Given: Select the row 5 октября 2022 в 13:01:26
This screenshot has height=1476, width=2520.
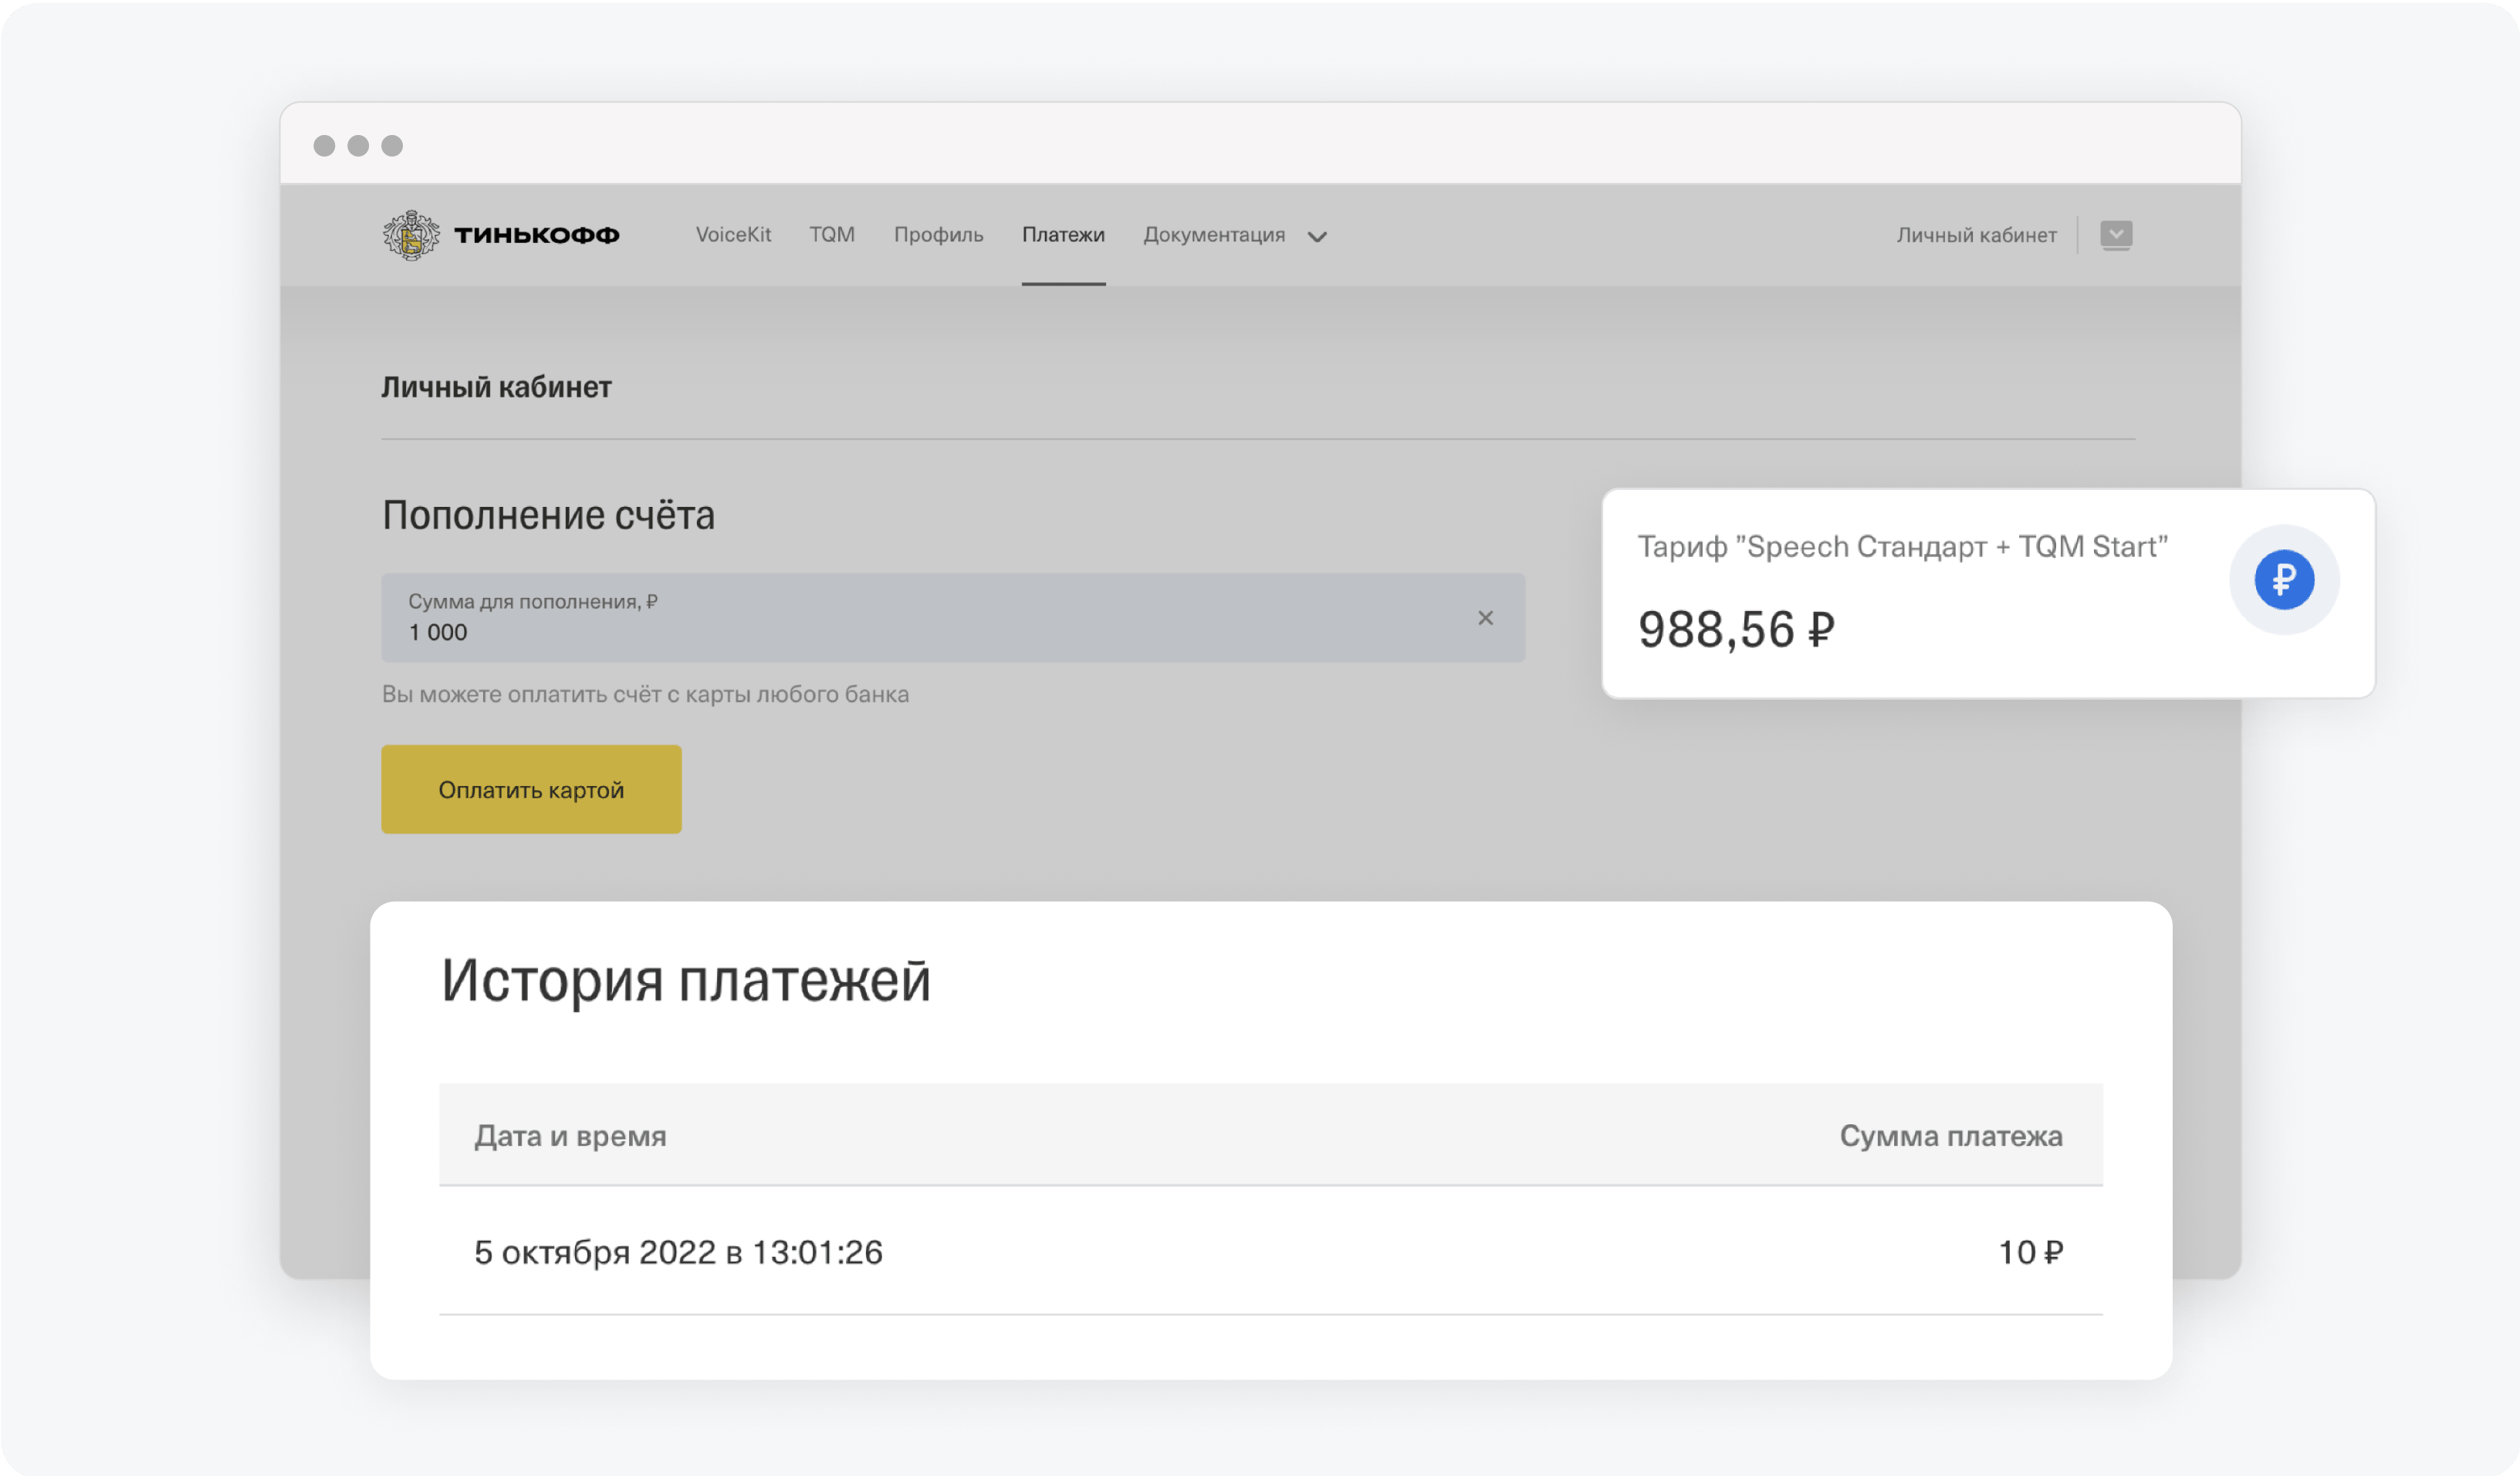Looking at the screenshot, I should (x=1270, y=1251).
